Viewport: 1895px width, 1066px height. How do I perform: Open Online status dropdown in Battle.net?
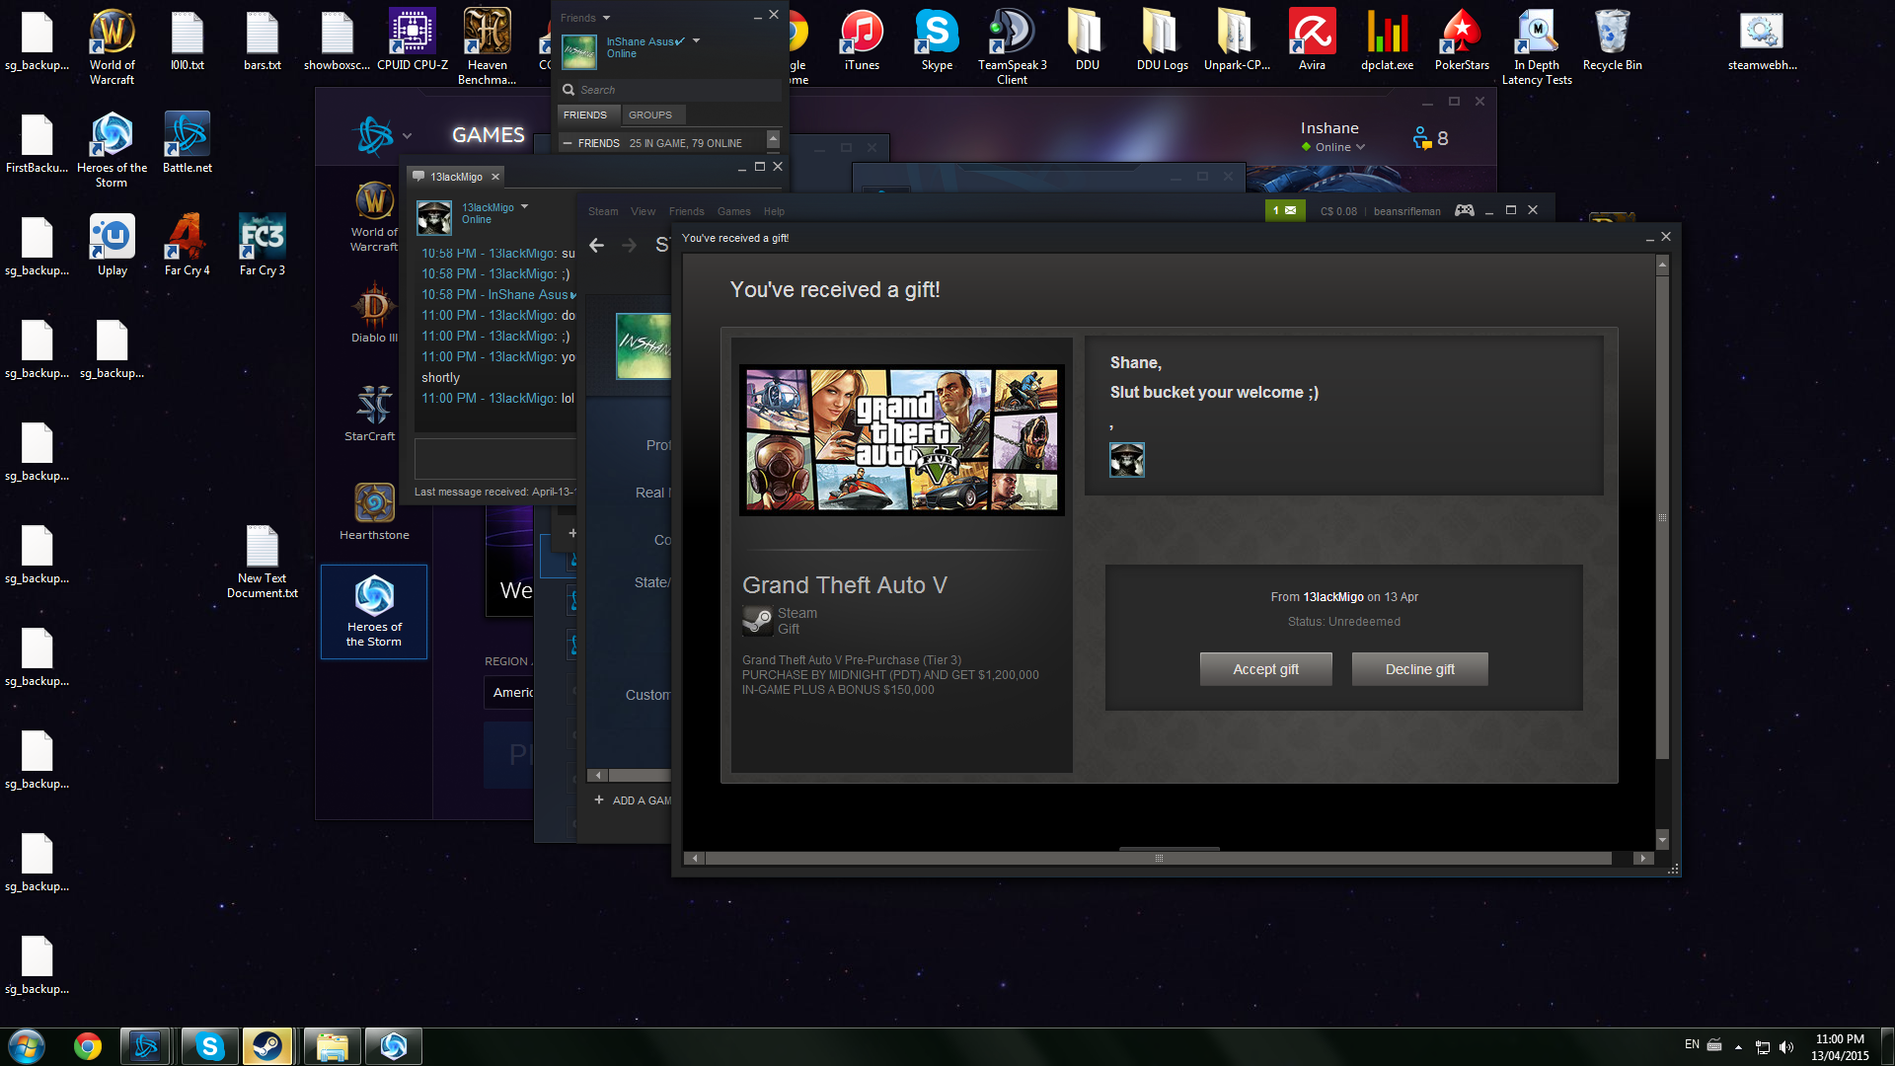(x=1333, y=147)
